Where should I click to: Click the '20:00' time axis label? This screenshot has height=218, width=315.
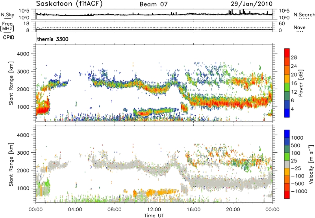click(233, 210)
